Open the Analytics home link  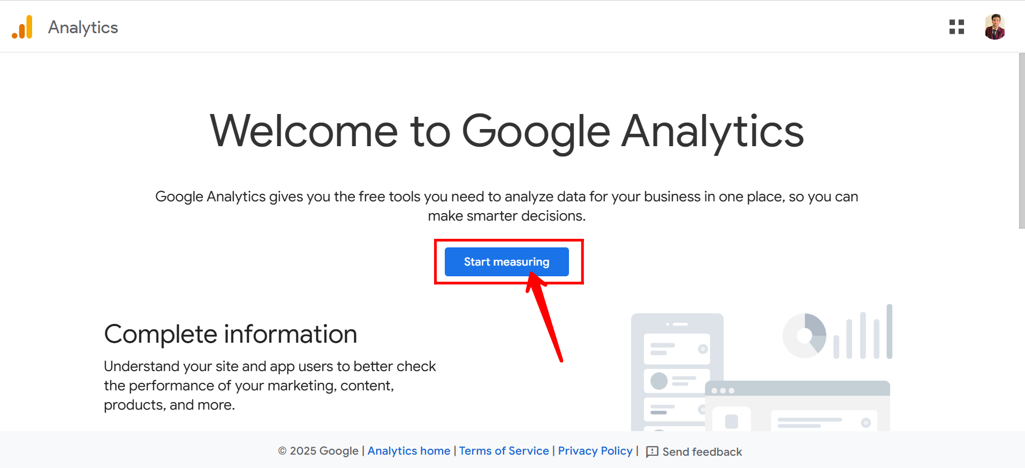coord(409,451)
